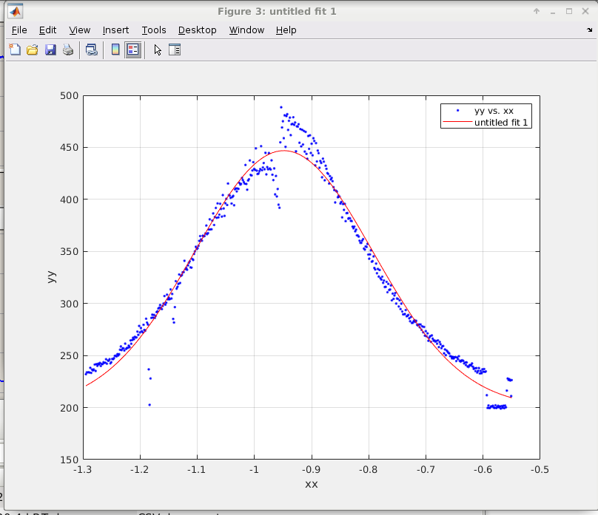The height and width of the screenshot is (515, 598).
Task: Select the Edit Plot arrow tool
Action: (157, 50)
